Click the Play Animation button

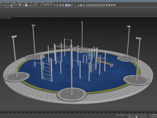155,115
